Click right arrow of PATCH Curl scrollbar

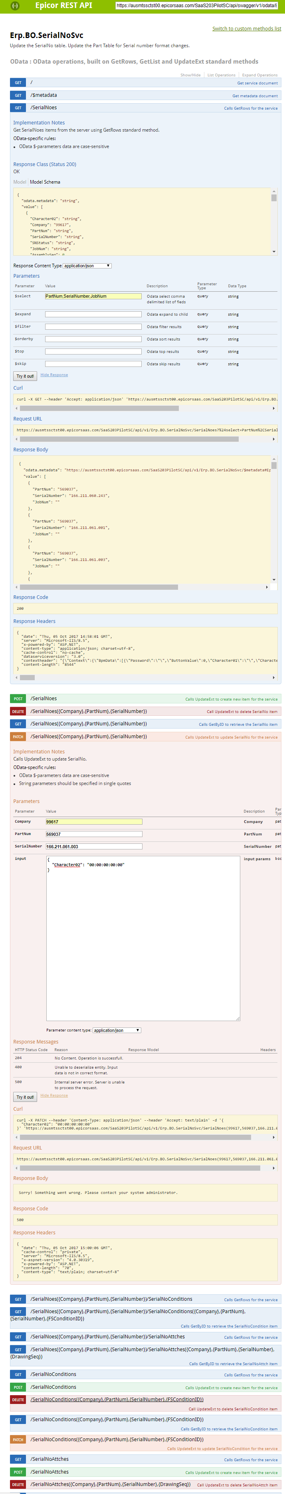pyautogui.click(x=274, y=1138)
